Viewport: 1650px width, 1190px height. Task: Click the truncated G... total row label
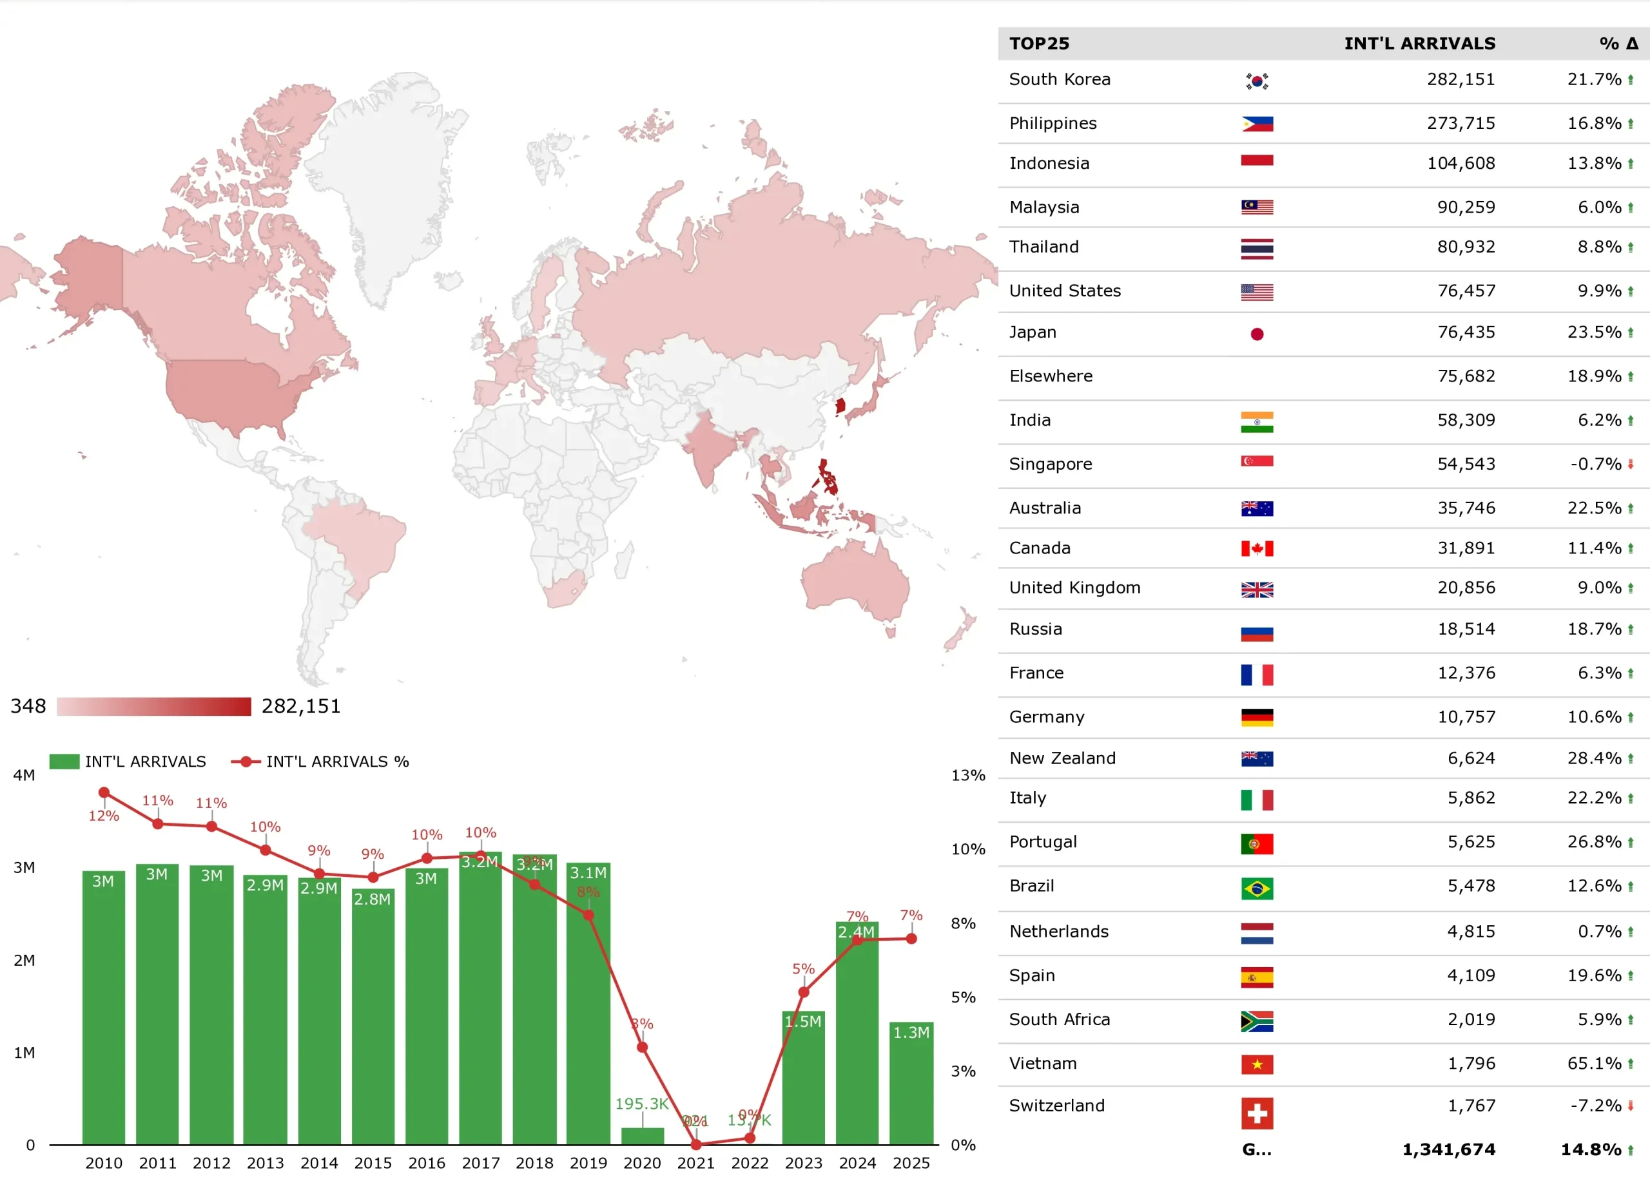[x=1256, y=1149]
